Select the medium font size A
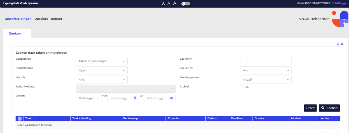Screen dimensions: 349x133 (169, 4)
